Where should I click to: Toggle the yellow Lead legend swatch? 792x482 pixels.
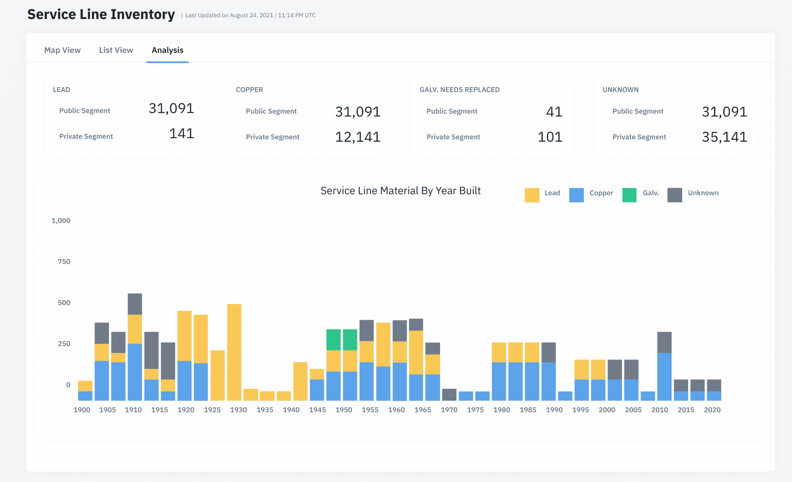[532, 195]
